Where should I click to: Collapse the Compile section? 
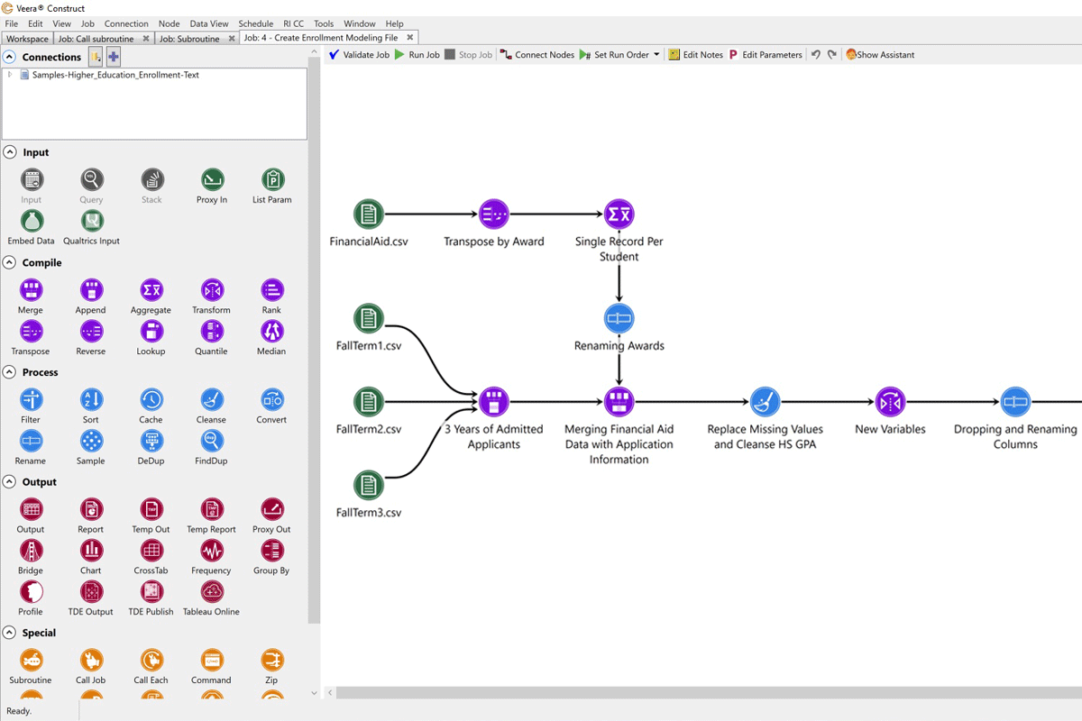tap(9, 262)
